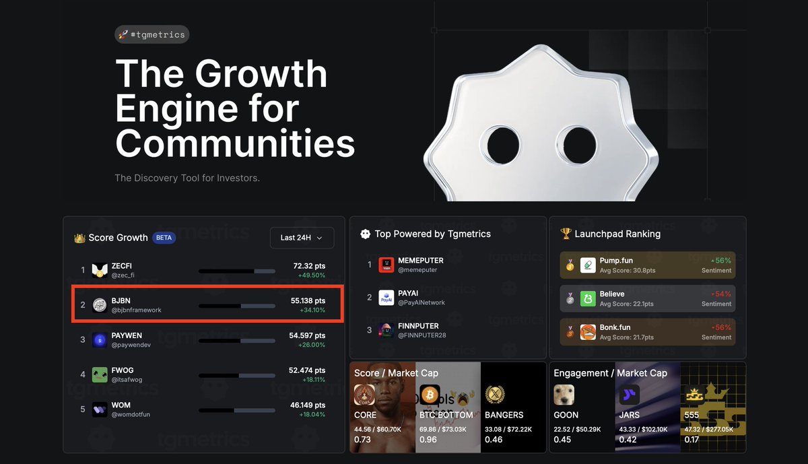Click the gold medal icon beside Pump.fun
Image resolution: width=808 pixels, height=464 pixels.
(570, 265)
